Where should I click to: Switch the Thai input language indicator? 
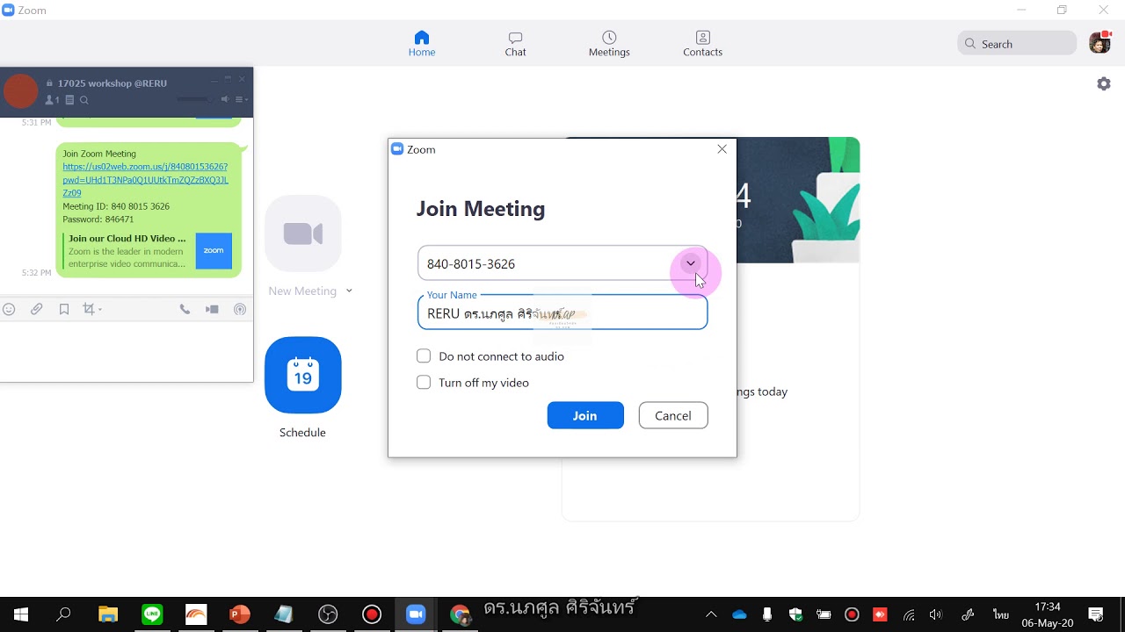pos(1000,614)
